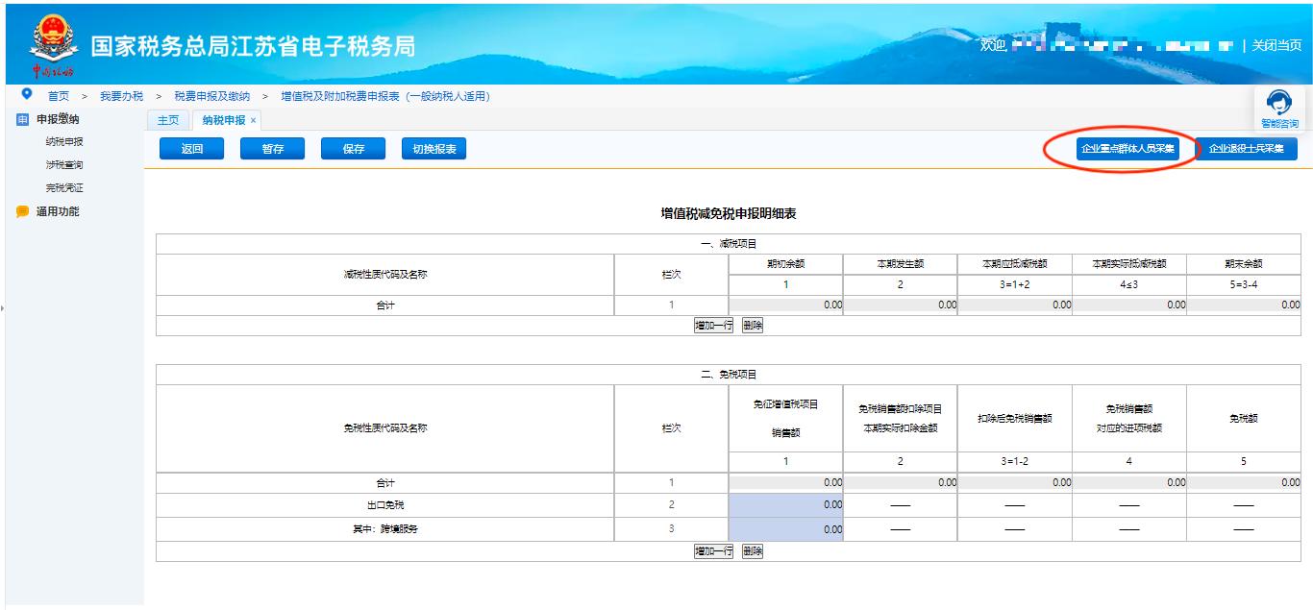Viewport: 1313px width, 610px height.
Task: Select the 纳税申报 tab
Action: click(x=222, y=120)
